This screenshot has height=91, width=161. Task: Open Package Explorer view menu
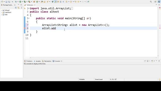(22, 8)
